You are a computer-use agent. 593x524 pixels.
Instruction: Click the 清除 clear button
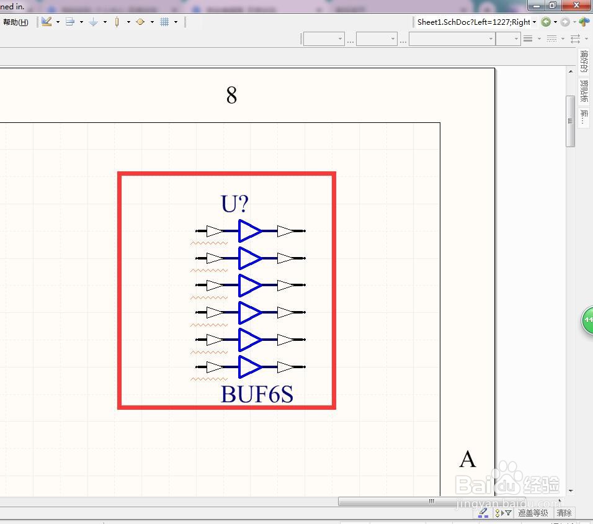[x=564, y=513]
